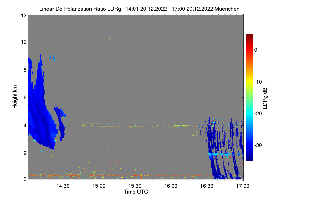Click the height tick label '10'
Screen dimensions: 320x213
point(23,42)
